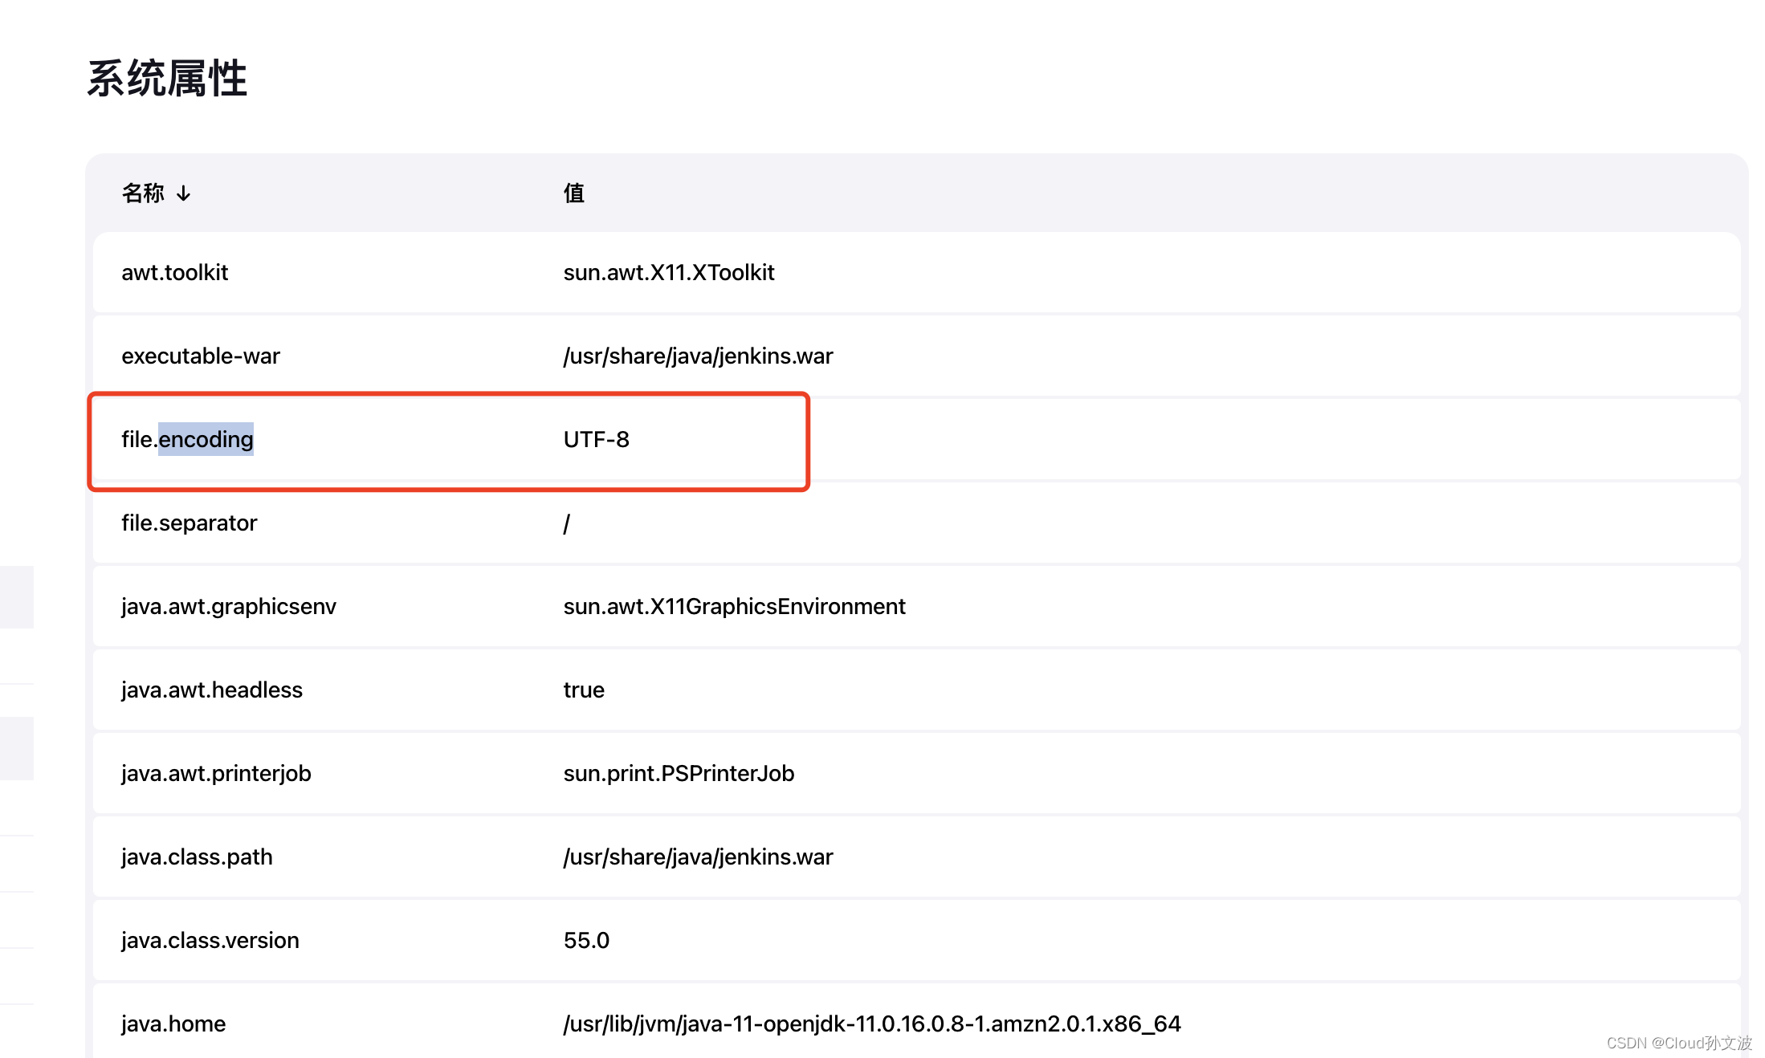Select the java-11-openjdk installation path value
The height and width of the screenshot is (1058, 1765).
(871, 1023)
